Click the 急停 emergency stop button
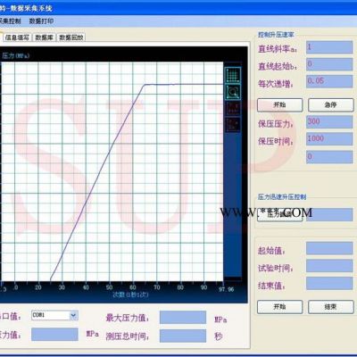 tap(331, 104)
